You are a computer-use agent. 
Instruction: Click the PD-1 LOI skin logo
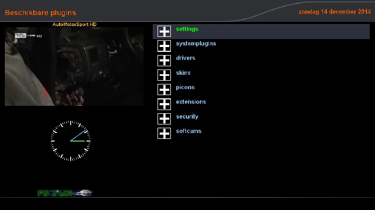pos(65,193)
